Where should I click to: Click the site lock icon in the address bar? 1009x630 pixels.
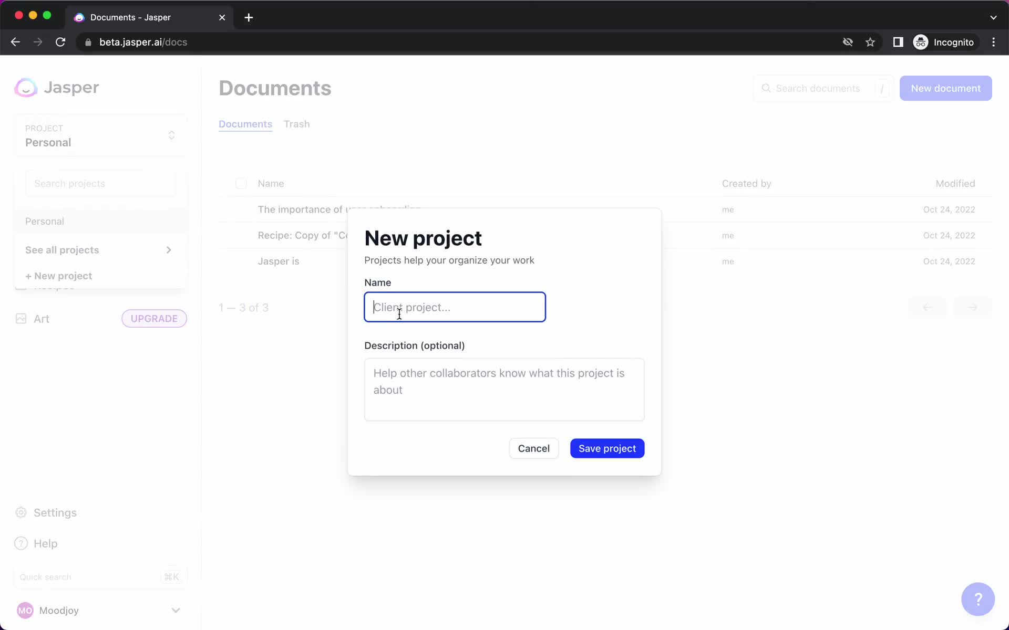tap(88, 42)
